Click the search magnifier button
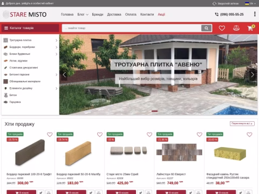Viewport: 259px width, 194px height. (206, 28)
